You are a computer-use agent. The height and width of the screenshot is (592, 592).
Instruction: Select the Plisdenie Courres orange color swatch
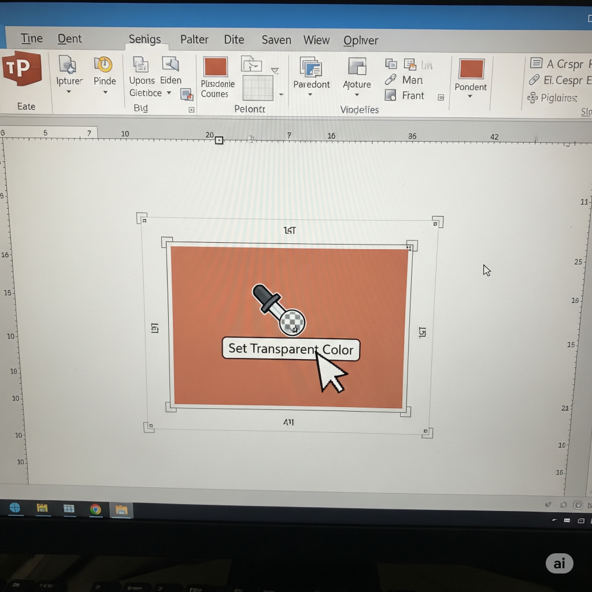215,67
